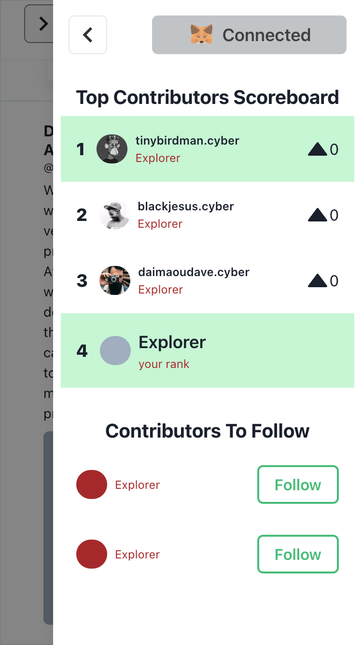The height and width of the screenshot is (645, 362).
Task: Follow the second suggested contributor
Action: click(x=298, y=554)
